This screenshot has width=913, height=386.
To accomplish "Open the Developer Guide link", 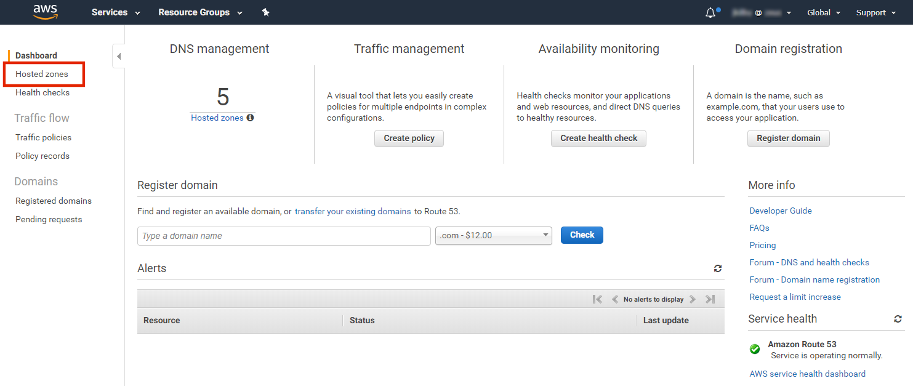I will (781, 211).
